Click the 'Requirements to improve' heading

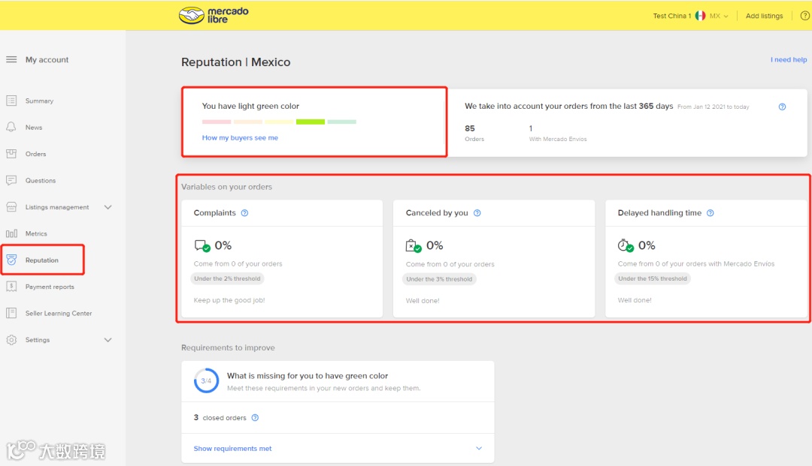[228, 347]
